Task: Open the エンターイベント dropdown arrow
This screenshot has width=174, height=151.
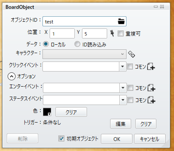Action: [123, 88]
